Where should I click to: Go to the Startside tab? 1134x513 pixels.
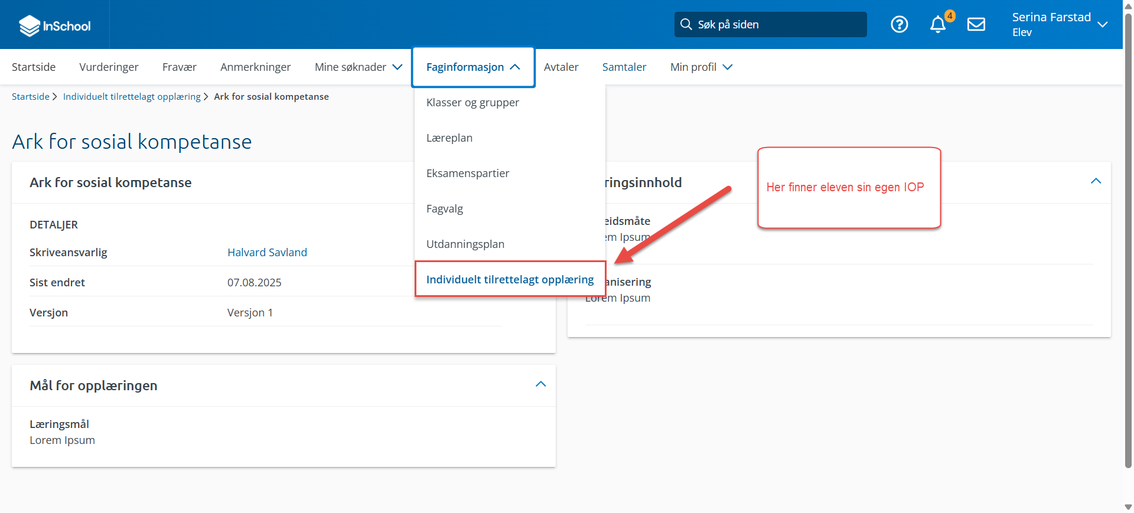[x=34, y=67]
